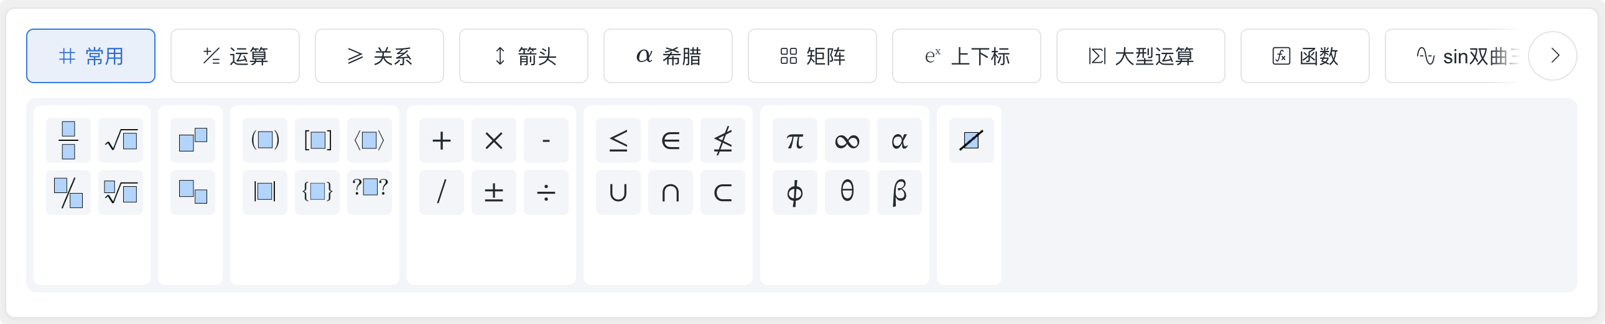Insert parentheses bracket template
The image size is (1605, 324).
[265, 140]
